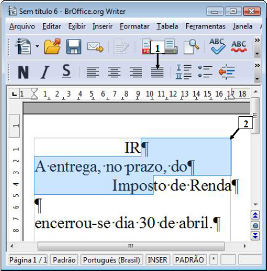Align paragraph left
Image resolution: width=267 pixels, height=271 pixels.
pyautogui.click(x=92, y=72)
